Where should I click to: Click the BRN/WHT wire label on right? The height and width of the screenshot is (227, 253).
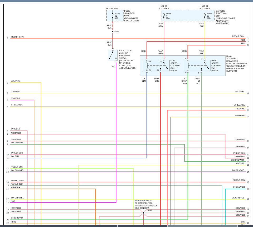(240, 115)
